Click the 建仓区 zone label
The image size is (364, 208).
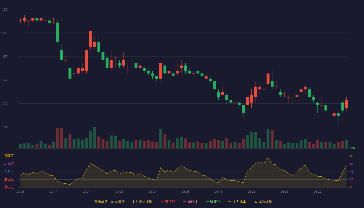(9, 179)
